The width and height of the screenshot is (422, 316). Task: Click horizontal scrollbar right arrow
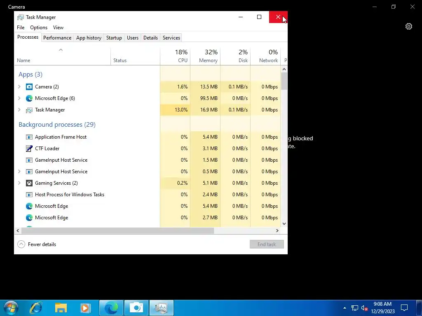[x=277, y=230]
